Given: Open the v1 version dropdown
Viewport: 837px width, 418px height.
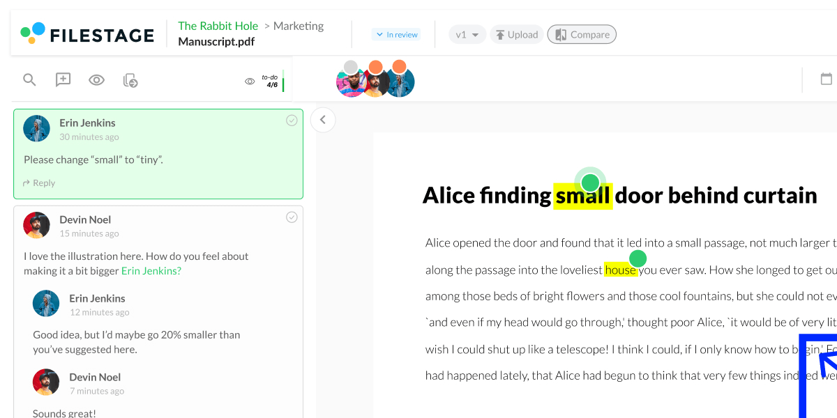Looking at the screenshot, I should point(467,33).
